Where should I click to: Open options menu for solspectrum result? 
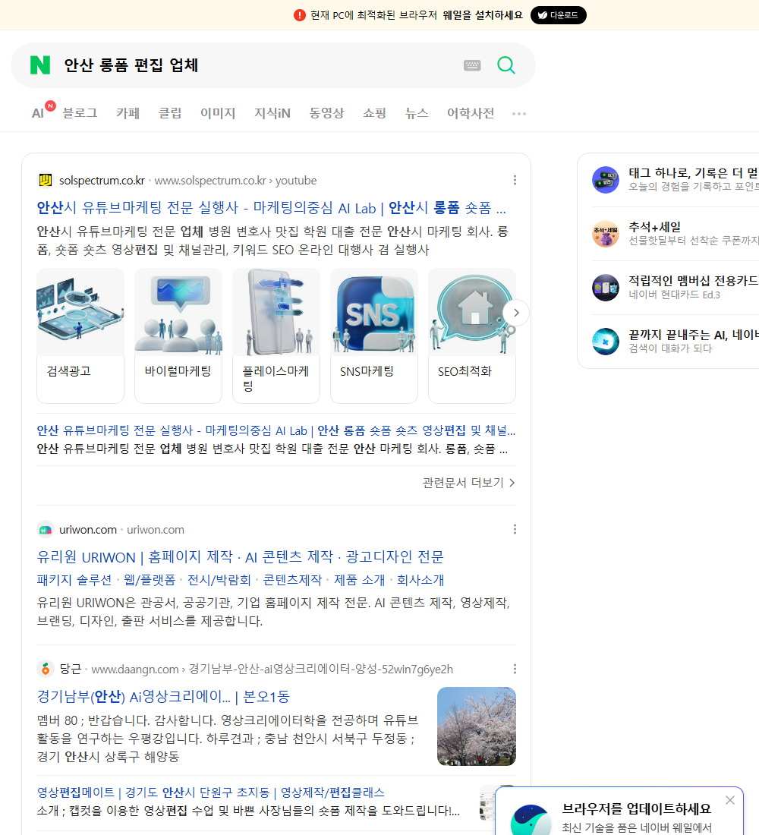(515, 181)
